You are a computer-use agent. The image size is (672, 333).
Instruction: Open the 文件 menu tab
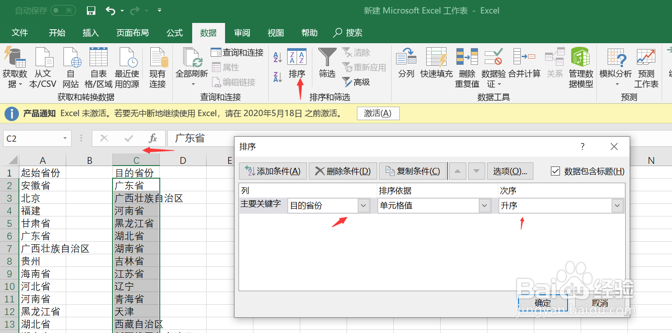(x=20, y=33)
